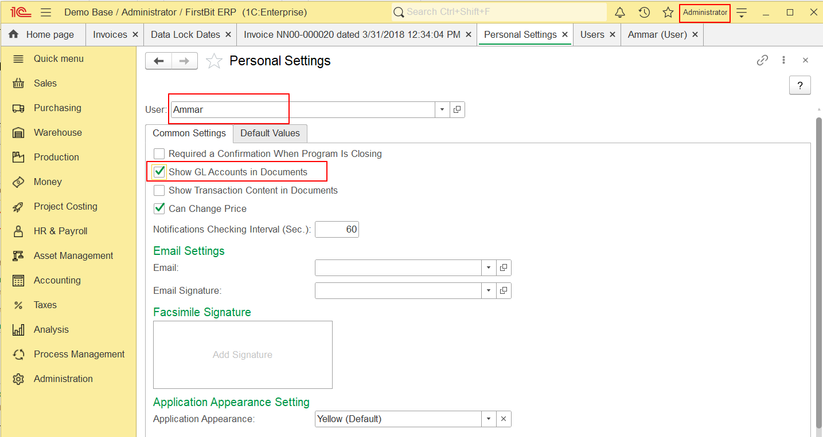Uncheck Show GL Accounts in Documents
823x437 pixels.
[159, 172]
